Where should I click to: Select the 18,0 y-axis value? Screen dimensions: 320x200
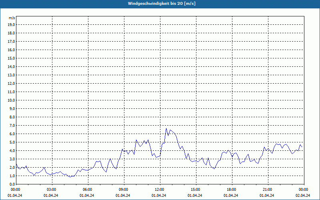(11, 33)
